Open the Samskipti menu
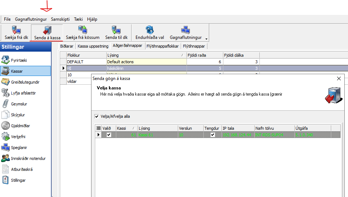 tap(60, 19)
